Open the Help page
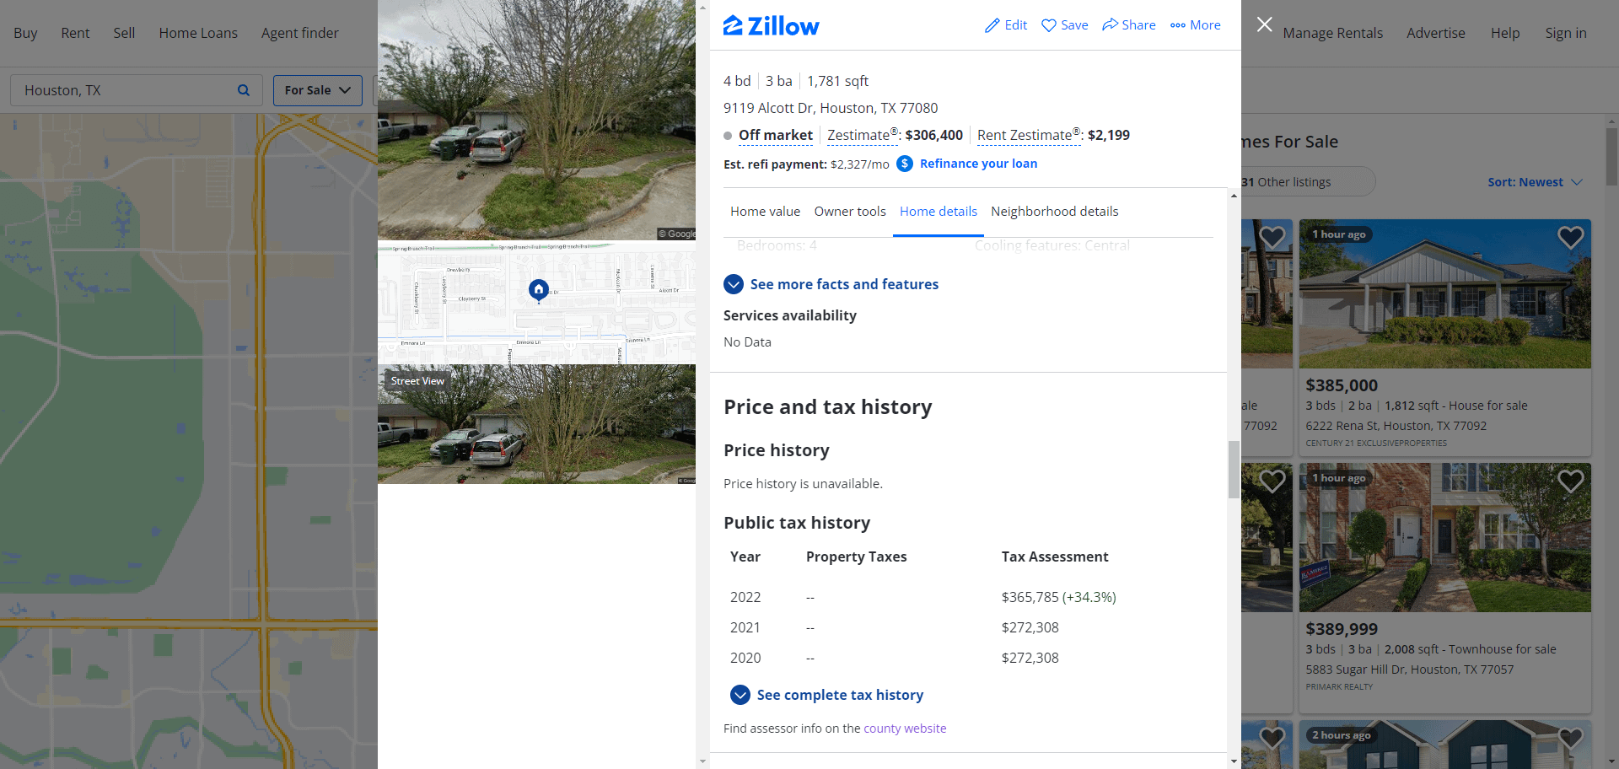1619x769 pixels. pyautogui.click(x=1505, y=33)
